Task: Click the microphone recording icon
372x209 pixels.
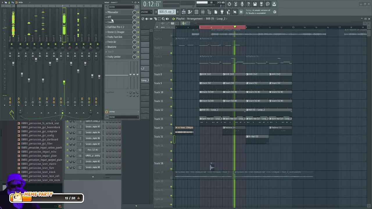Action: click(x=242, y=4)
